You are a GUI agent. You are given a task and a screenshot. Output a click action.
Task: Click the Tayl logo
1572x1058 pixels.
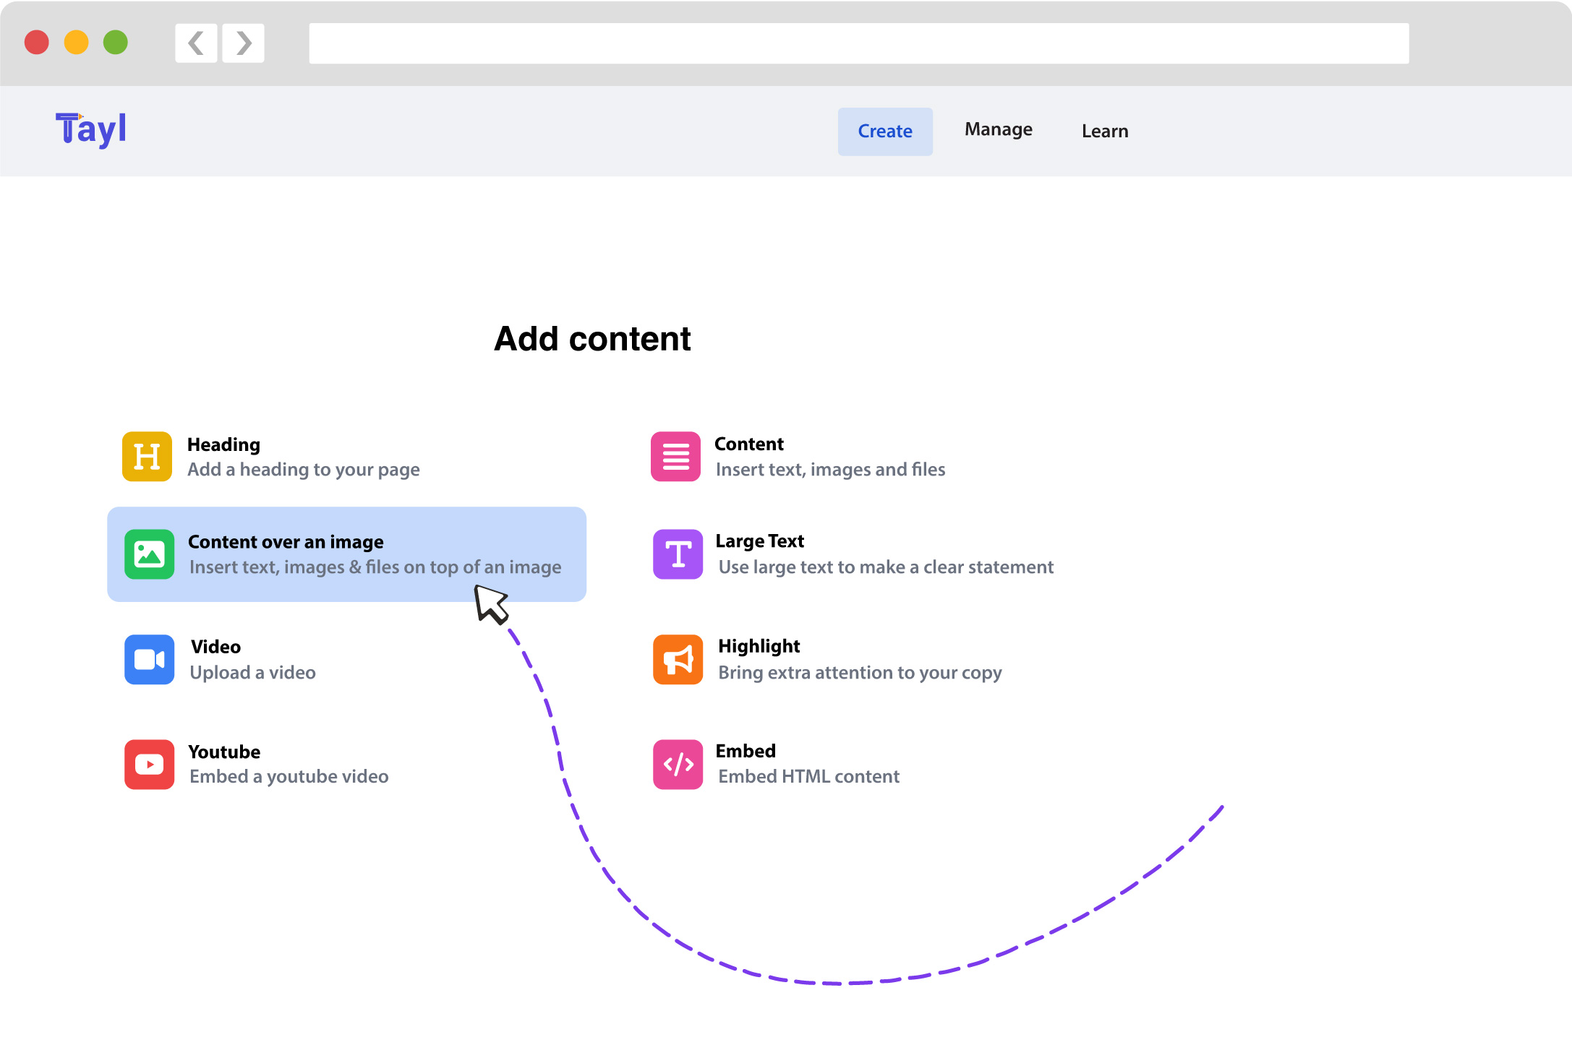point(91,129)
